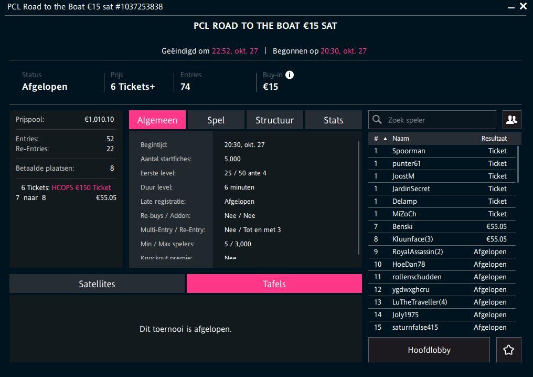Open the Algemeen tab

coord(157,120)
